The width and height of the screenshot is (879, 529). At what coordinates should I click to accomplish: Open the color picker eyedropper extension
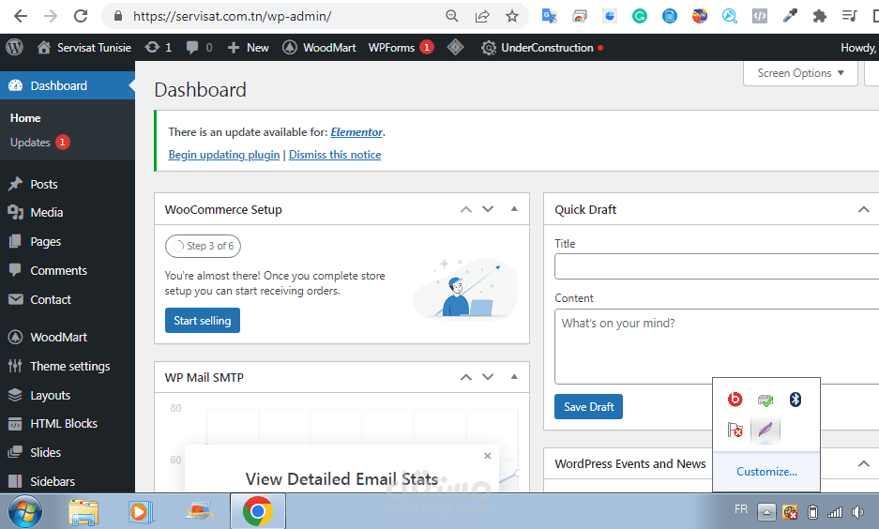click(x=790, y=16)
